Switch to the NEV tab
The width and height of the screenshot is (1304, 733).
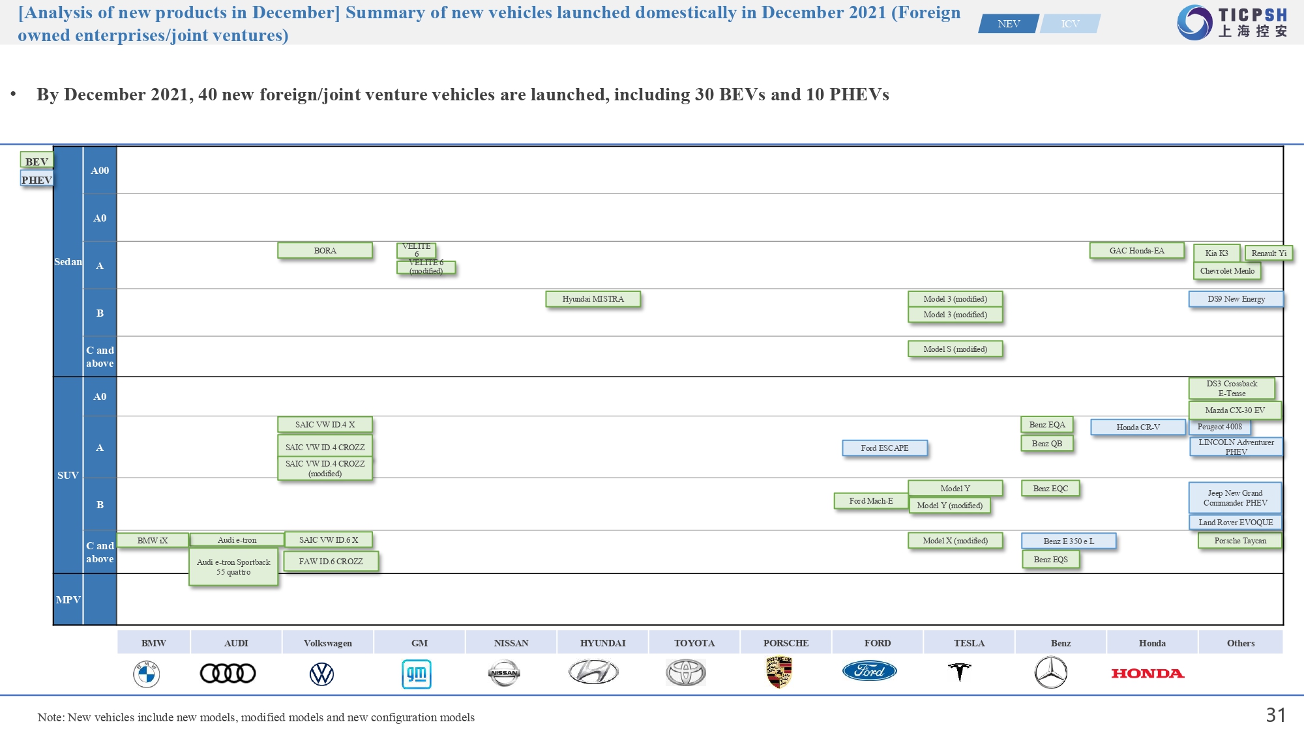pyautogui.click(x=1008, y=24)
